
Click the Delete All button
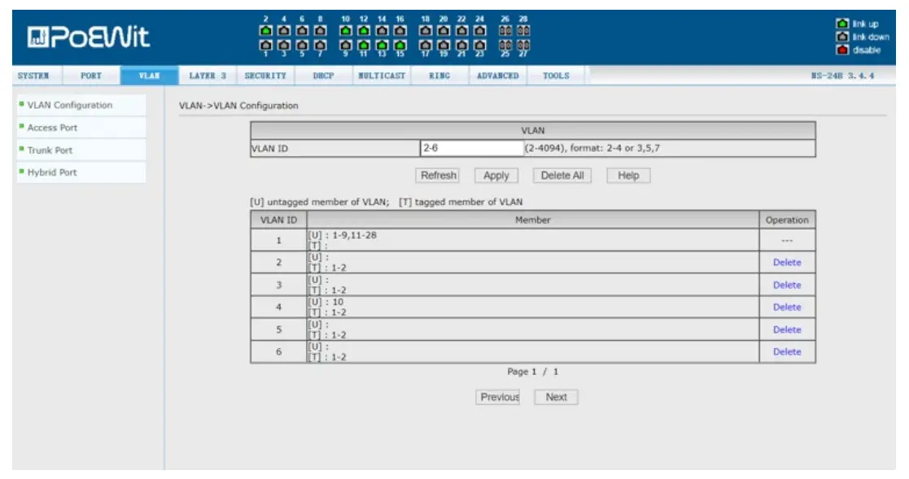[x=562, y=176]
